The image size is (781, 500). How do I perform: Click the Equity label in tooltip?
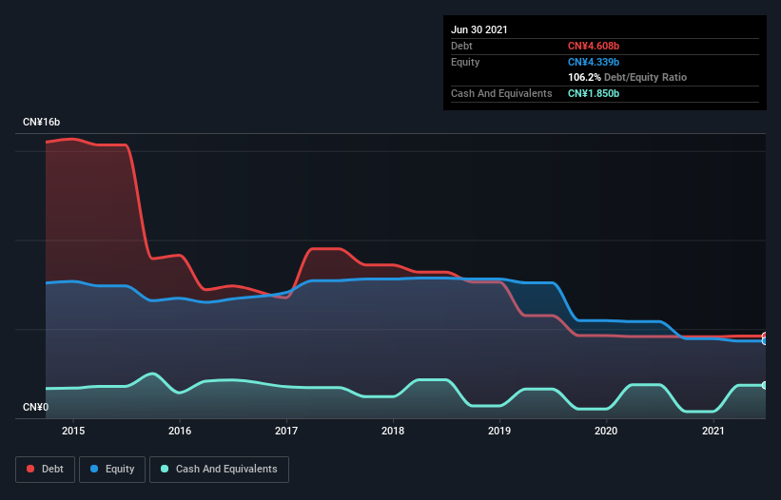[x=465, y=62]
